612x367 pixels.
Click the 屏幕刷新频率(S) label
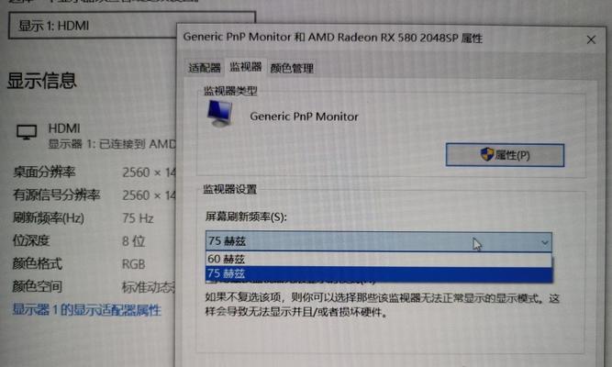click(246, 217)
